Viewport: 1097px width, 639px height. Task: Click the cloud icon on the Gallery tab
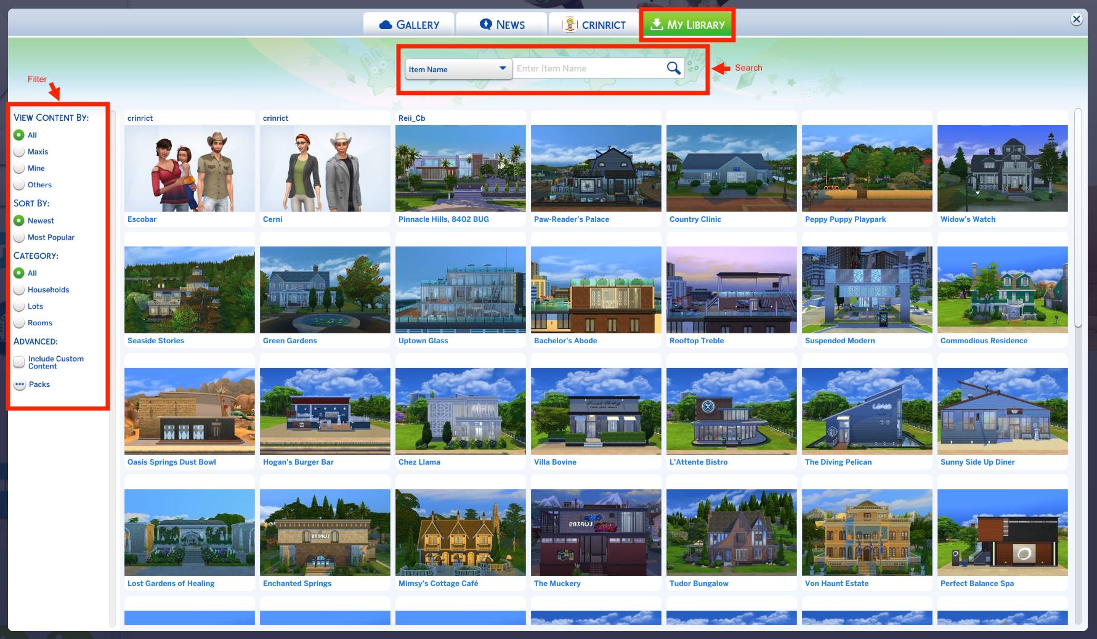[x=386, y=24]
